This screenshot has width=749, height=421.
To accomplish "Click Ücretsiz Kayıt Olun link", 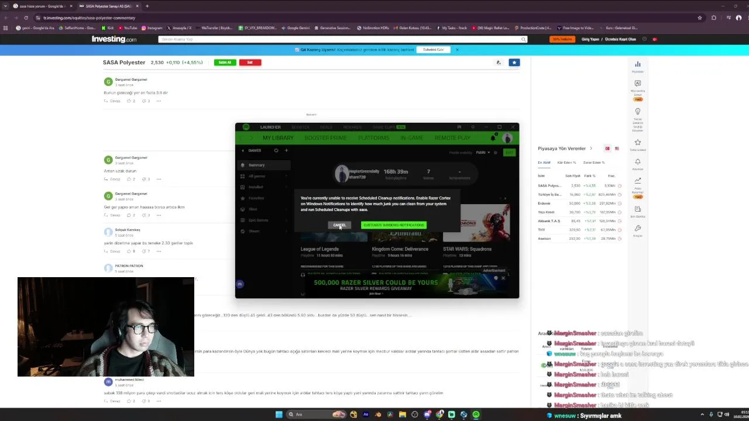I will [x=621, y=39].
